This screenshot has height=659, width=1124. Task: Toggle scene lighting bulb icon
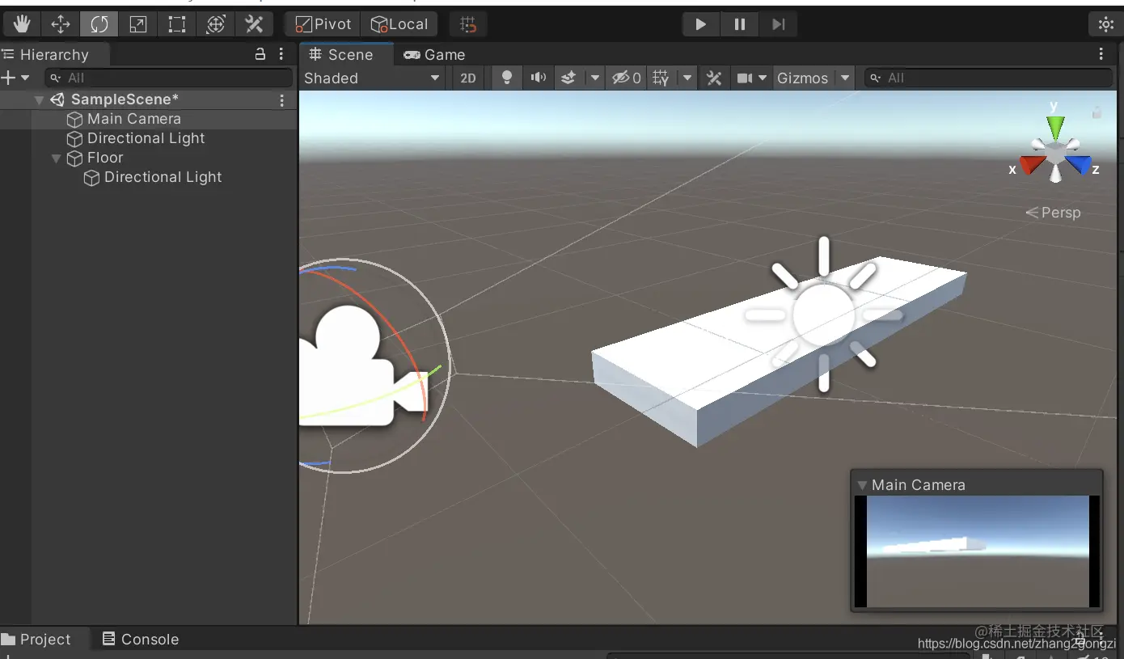click(507, 78)
